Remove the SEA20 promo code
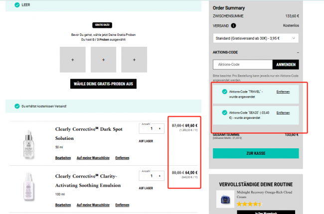The image size is (324, 214). coord(283,112)
